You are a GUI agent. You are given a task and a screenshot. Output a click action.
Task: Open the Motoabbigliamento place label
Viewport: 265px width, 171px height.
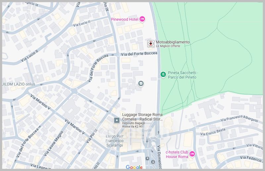click(173, 42)
